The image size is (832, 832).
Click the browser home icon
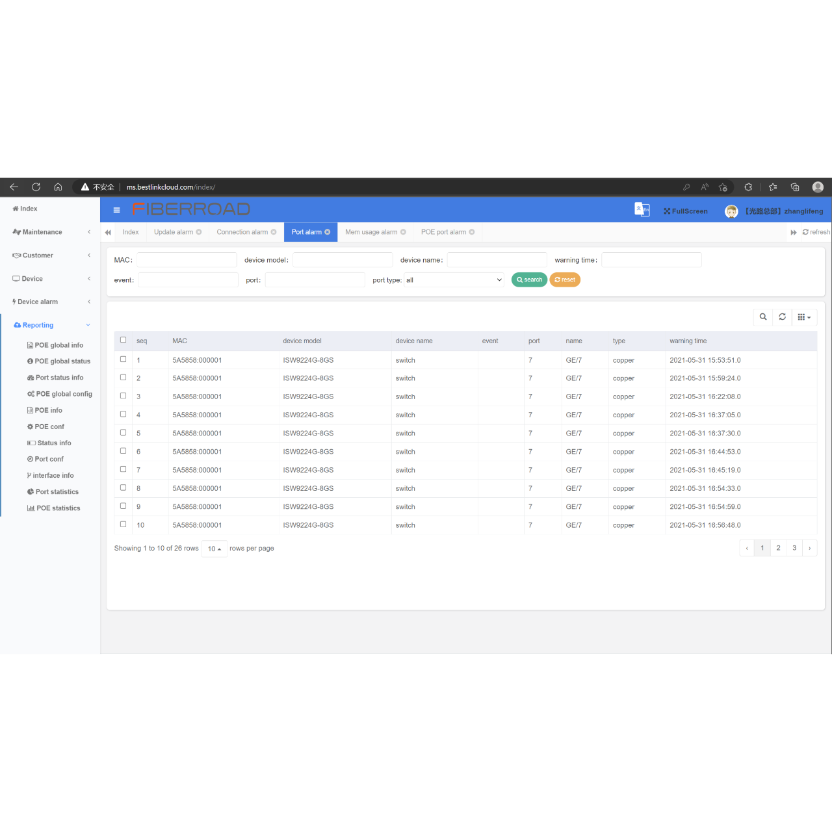pyautogui.click(x=58, y=187)
